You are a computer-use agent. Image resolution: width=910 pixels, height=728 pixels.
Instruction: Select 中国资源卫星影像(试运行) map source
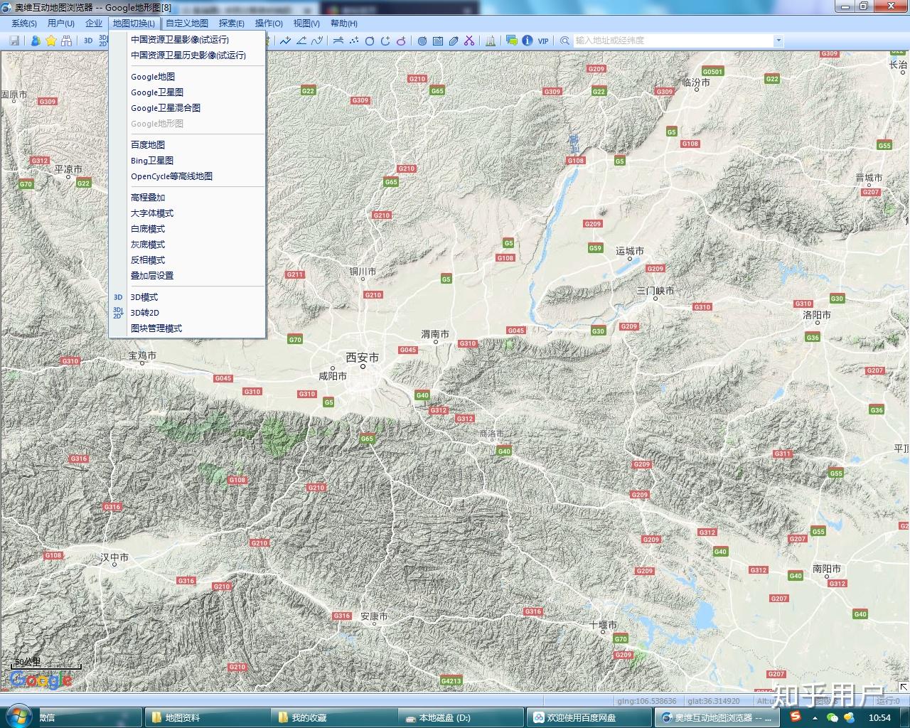point(180,40)
